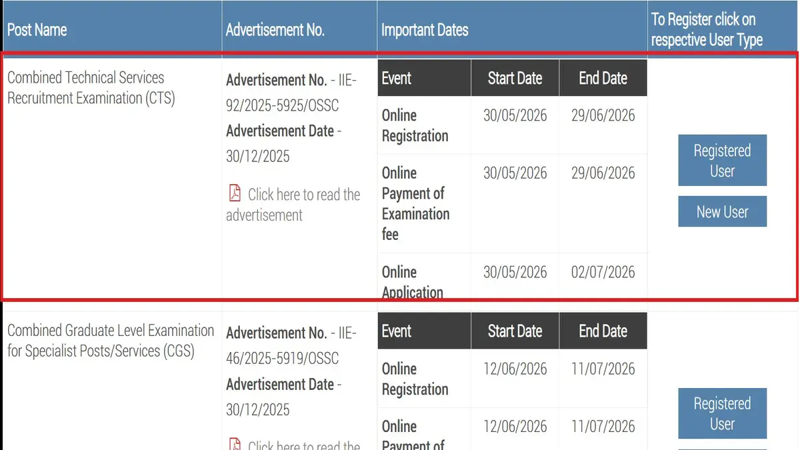
Task: Click Start Date header in CTS table
Action: coord(515,78)
